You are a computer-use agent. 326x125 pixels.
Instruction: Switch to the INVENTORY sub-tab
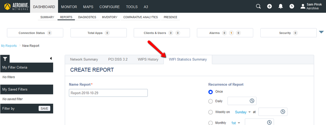coord(110,17)
